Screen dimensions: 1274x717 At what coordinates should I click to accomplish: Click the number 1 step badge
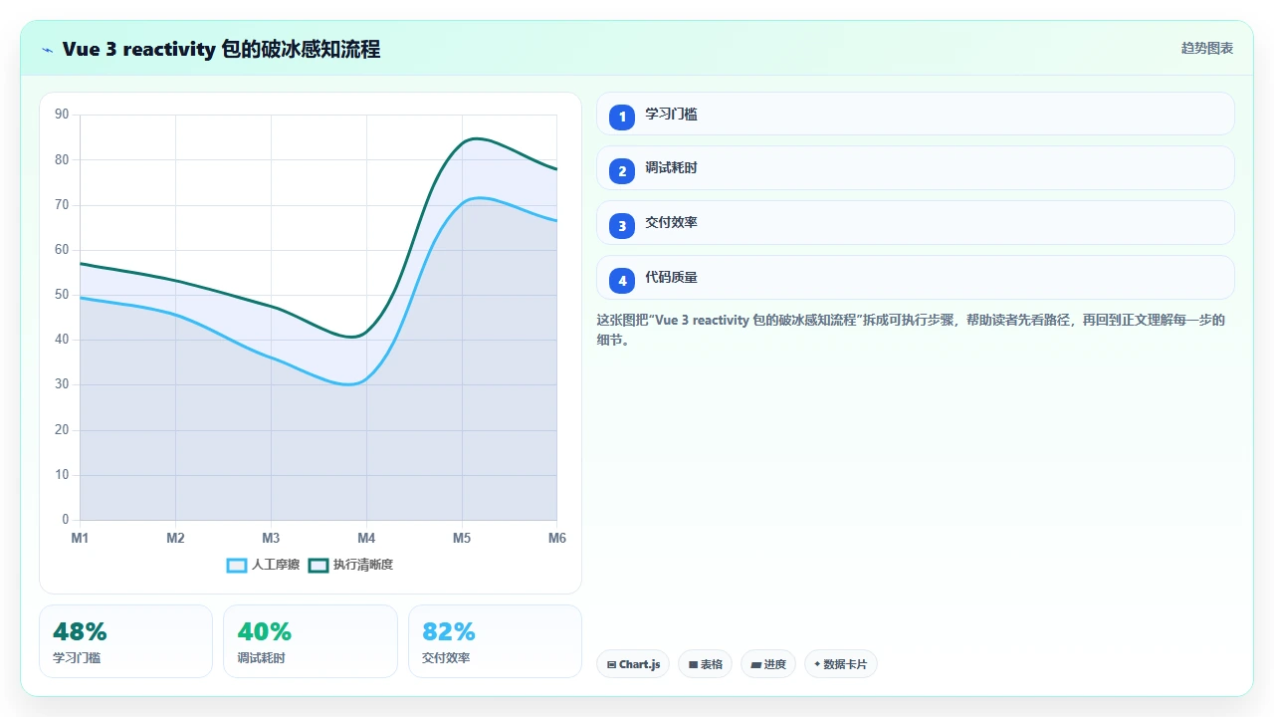tap(622, 118)
